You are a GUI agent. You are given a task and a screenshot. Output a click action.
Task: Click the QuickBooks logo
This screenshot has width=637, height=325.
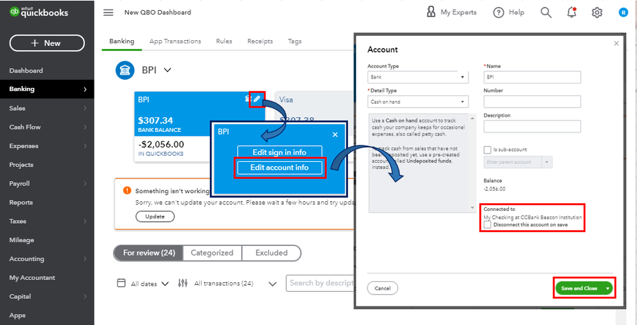[x=39, y=13]
